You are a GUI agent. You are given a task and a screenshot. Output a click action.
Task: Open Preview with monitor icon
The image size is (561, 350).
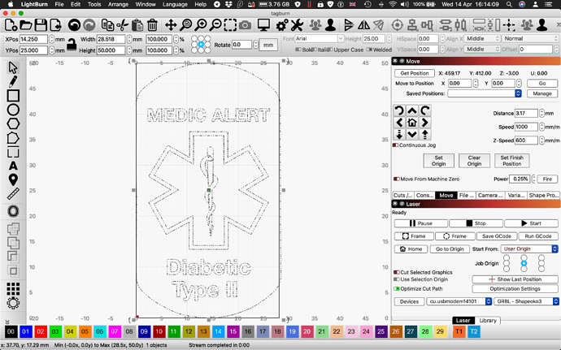[263, 25]
